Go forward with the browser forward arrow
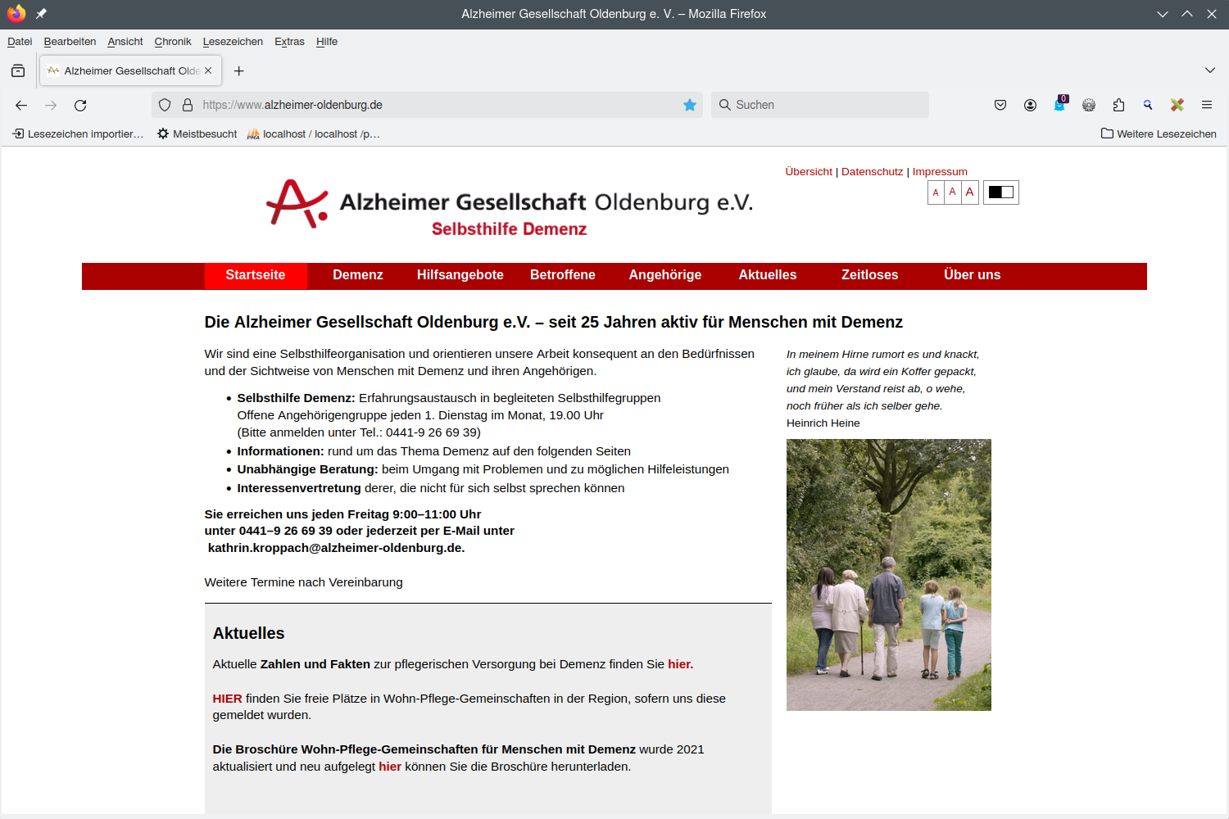Screen dimensions: 1229x819 click(51, 105)
